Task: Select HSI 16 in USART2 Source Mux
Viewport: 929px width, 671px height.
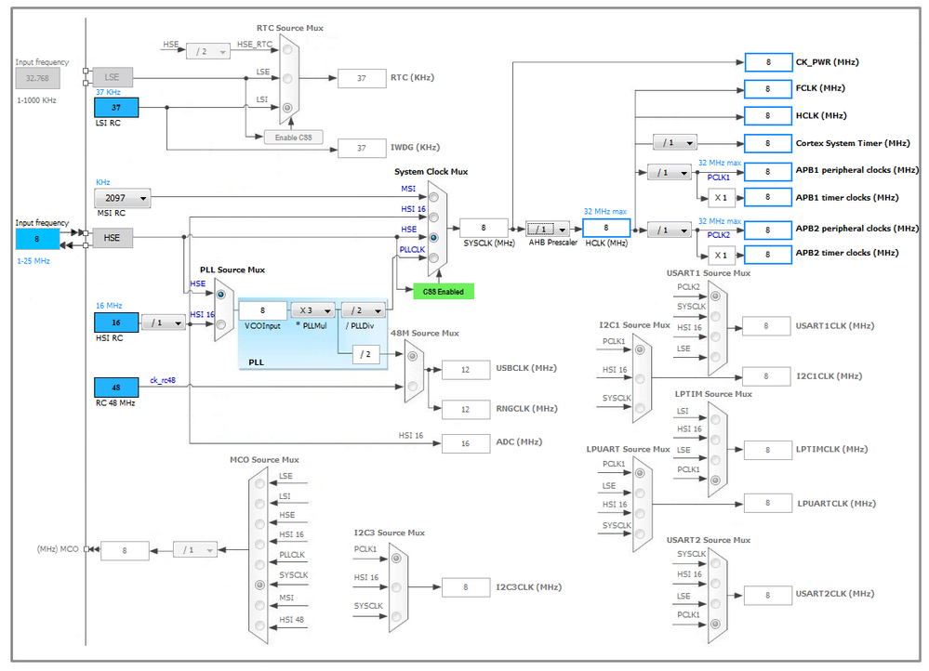Action: (x=716, y=584)
